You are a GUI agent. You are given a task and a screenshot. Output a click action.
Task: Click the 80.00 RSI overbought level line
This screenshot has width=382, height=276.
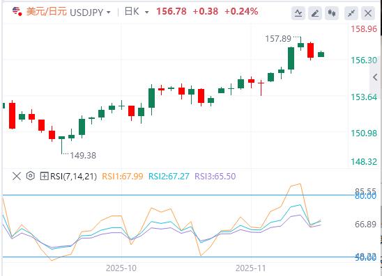pos(178,195)
